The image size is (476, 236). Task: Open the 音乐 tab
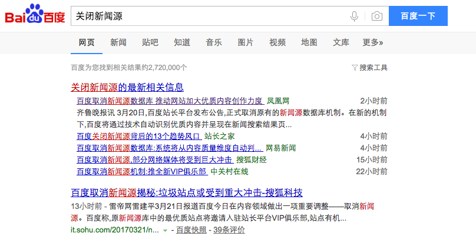pos(214,42)
